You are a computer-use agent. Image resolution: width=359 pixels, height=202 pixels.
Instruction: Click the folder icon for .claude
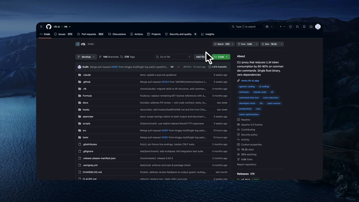[x=80, y=75]
